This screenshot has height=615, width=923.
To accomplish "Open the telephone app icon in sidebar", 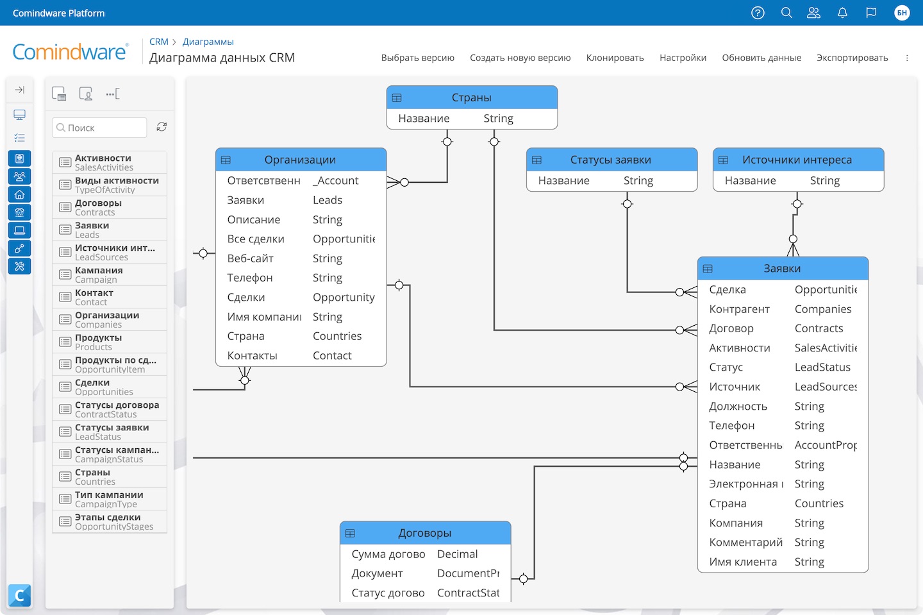I will point(20,212).
